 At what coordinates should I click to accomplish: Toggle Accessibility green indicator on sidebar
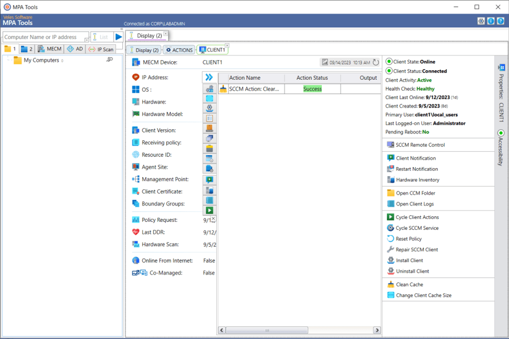[x=501, y=133]
